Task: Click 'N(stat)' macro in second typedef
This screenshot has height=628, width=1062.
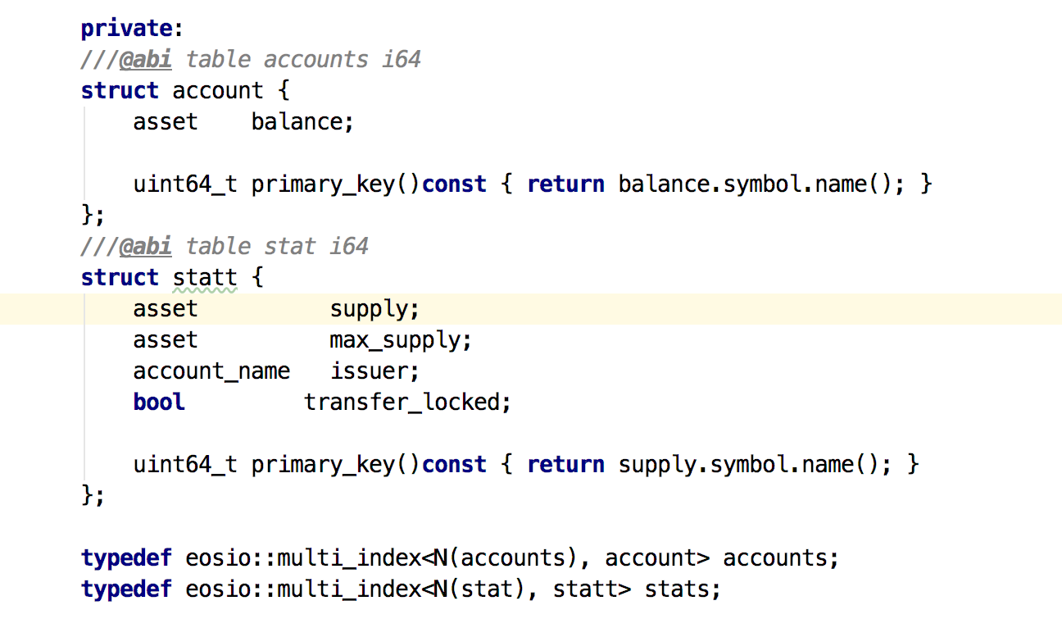Action: point(479,589)
